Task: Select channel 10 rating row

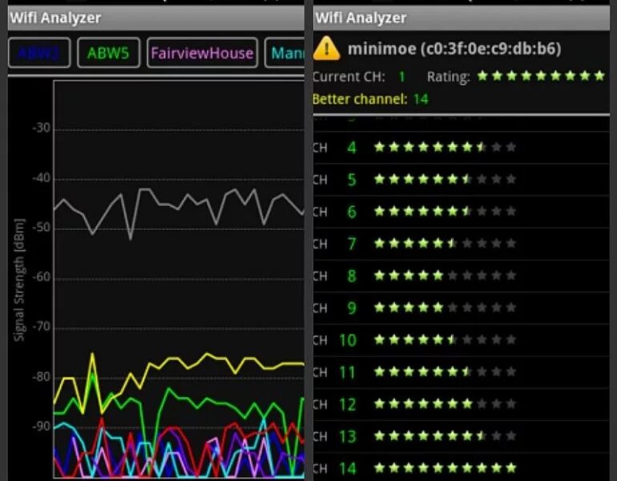Action: tap(462, 340)
